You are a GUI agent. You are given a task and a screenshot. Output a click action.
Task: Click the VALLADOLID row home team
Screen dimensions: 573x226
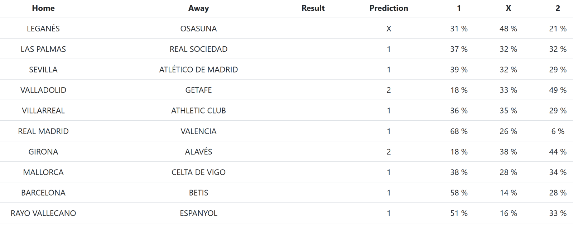(43, 90)
